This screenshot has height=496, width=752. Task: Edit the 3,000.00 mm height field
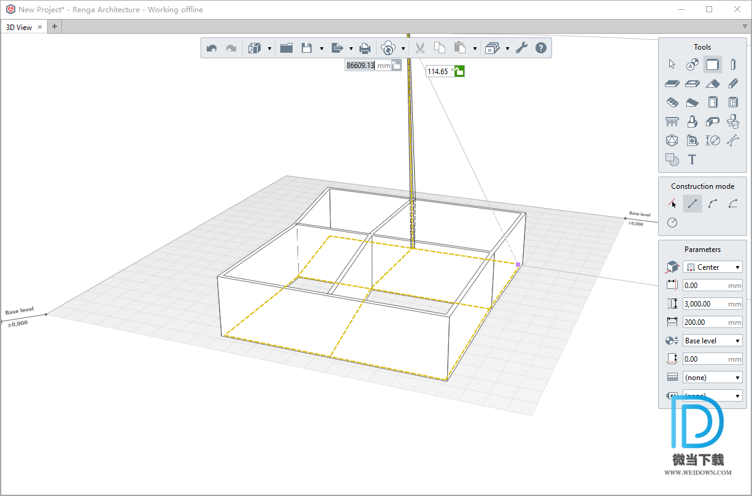(712, 304)
